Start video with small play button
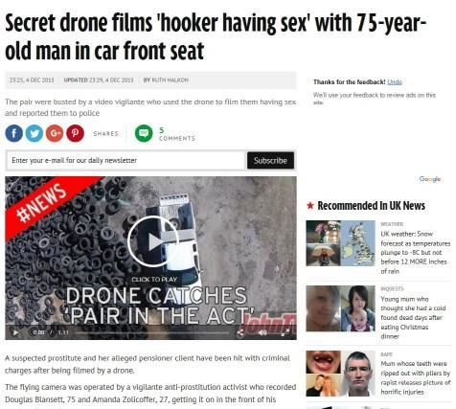The height and width of the screenshot is (409, 456). tap(15, 332)
